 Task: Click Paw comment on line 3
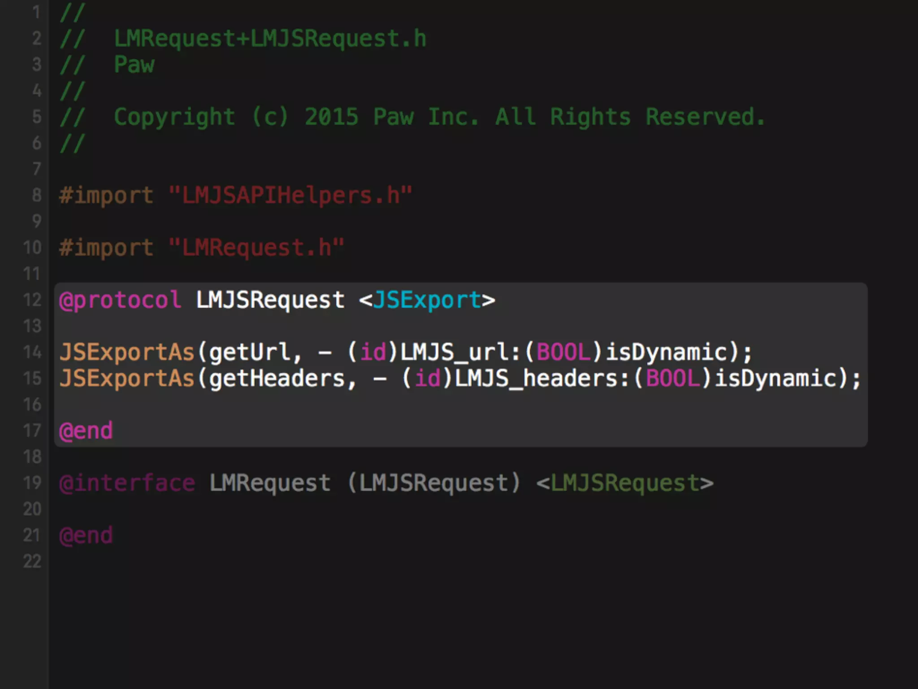tap(134, 65)
